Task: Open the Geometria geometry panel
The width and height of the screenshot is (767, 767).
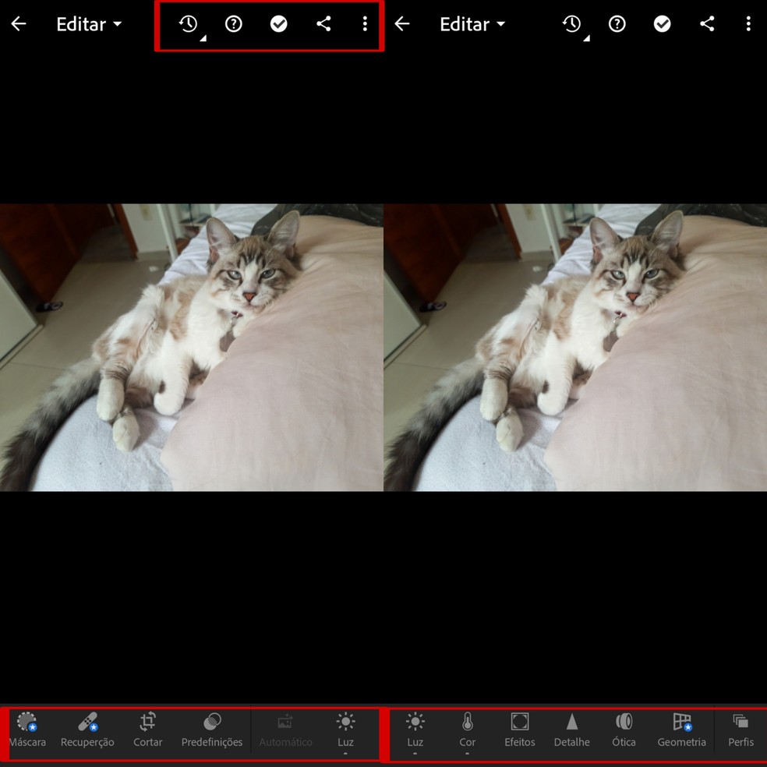Action: tap(681, 730)
